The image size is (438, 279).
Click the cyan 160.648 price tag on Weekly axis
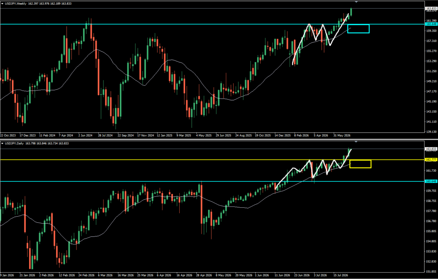(431, 24)
